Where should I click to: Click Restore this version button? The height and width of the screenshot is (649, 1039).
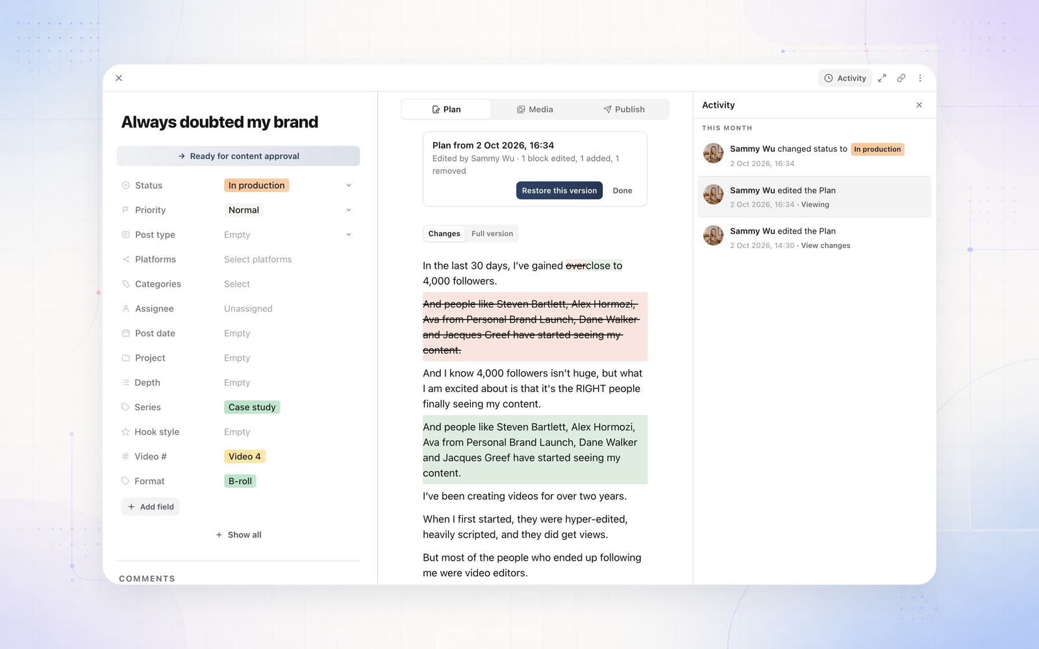[x=559, y=191]
